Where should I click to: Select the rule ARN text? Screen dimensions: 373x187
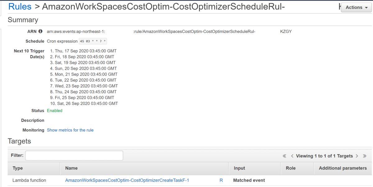click(169, 31)
